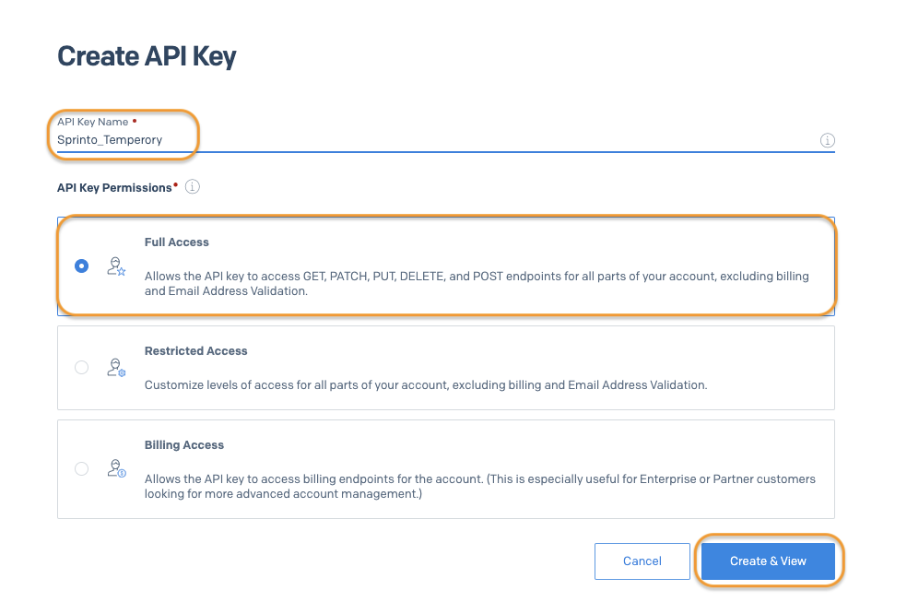Click the Restricted Access user-gear icon

116,367
